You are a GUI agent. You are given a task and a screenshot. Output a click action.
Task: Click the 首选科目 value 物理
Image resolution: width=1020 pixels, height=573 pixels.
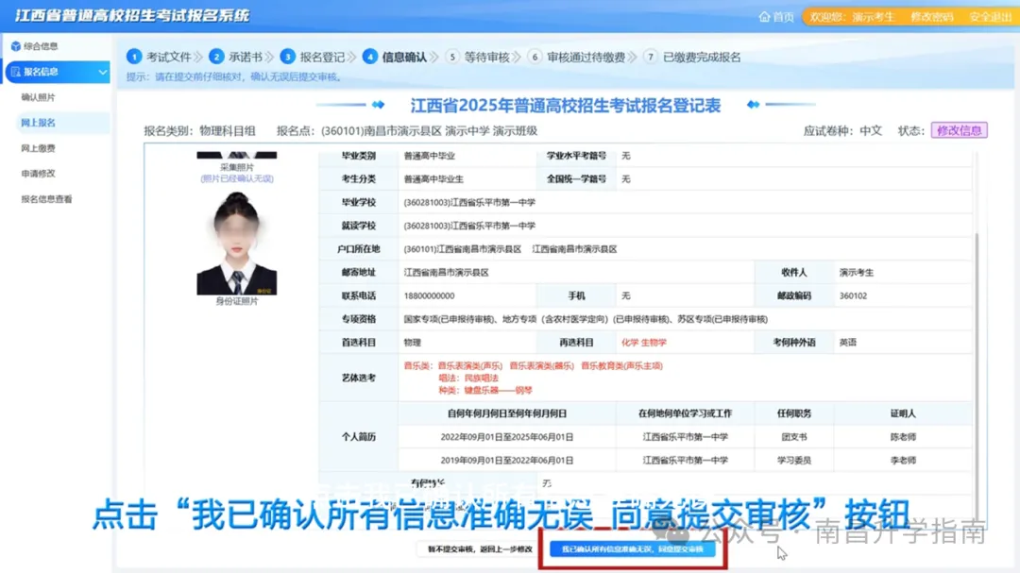pos(413,343)
